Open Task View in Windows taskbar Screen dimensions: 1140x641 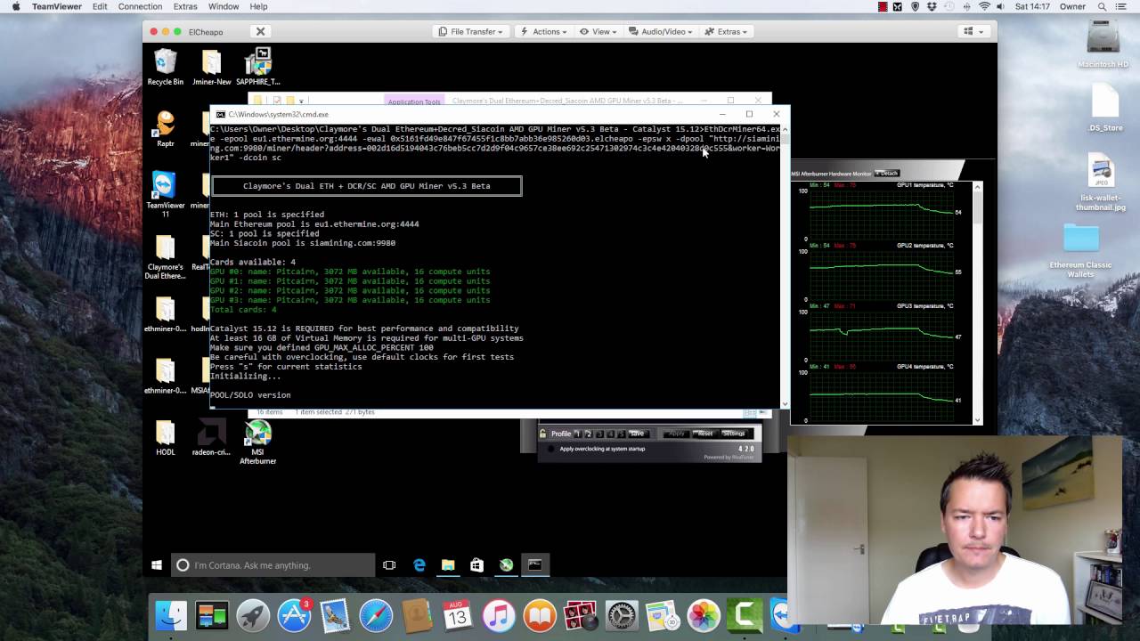389,565
